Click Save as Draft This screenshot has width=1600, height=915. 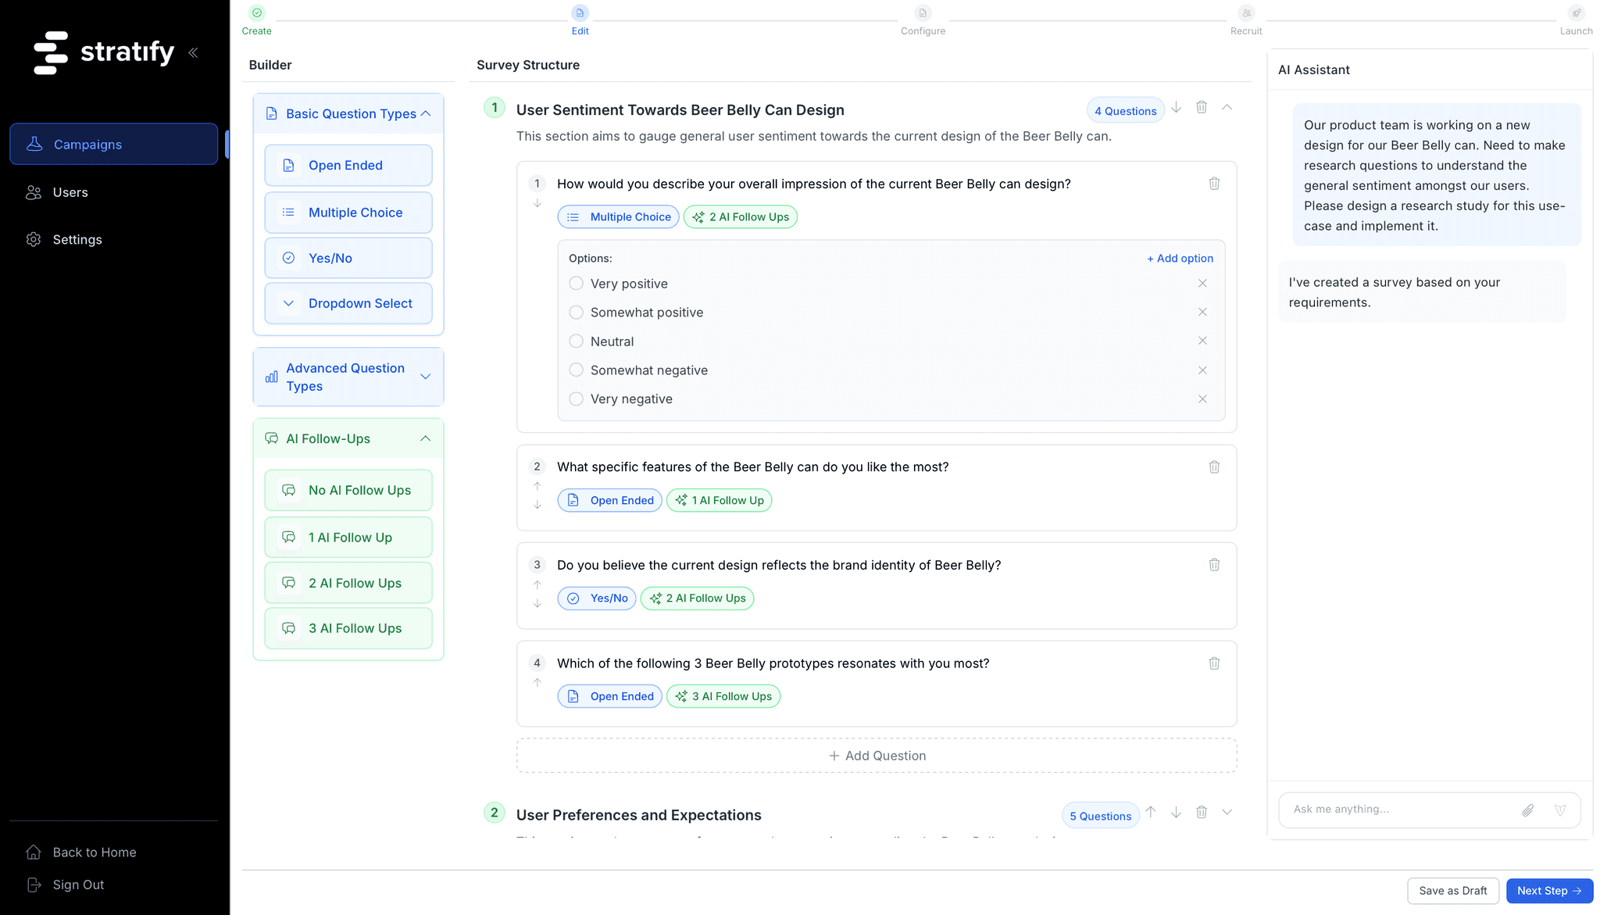(1452, 890)
